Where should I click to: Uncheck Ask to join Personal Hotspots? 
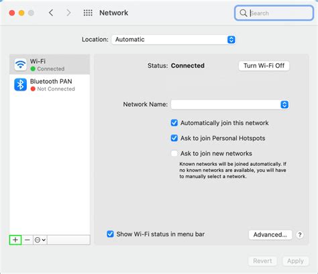[174, 138]
